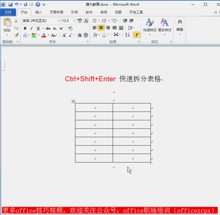Toggle Align Left
Viewport: 220px width, 215px height.
coord(95,28)
